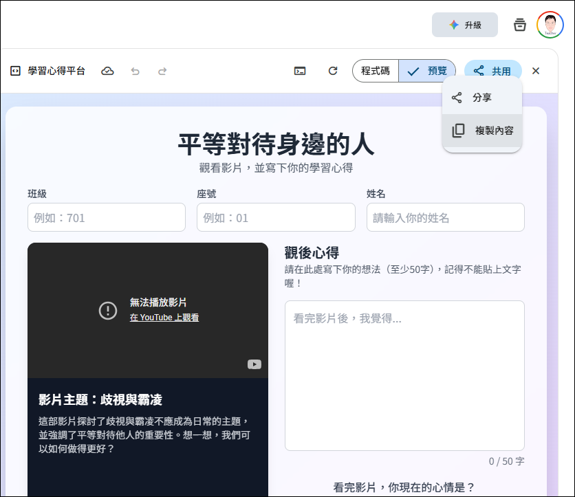Switch to the 預覽 preview tab
Viewport: 575px width, 497px height.
(x=427, y=71)
